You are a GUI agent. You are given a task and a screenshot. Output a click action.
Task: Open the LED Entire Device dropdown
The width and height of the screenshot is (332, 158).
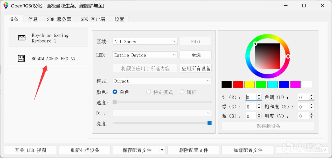pyautogui.click(x=145, y=55)
